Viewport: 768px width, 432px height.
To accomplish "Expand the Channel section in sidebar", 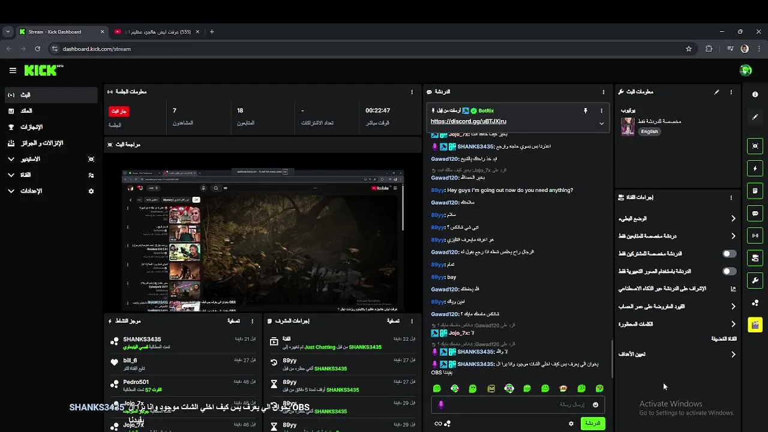I will click(11, 175).
